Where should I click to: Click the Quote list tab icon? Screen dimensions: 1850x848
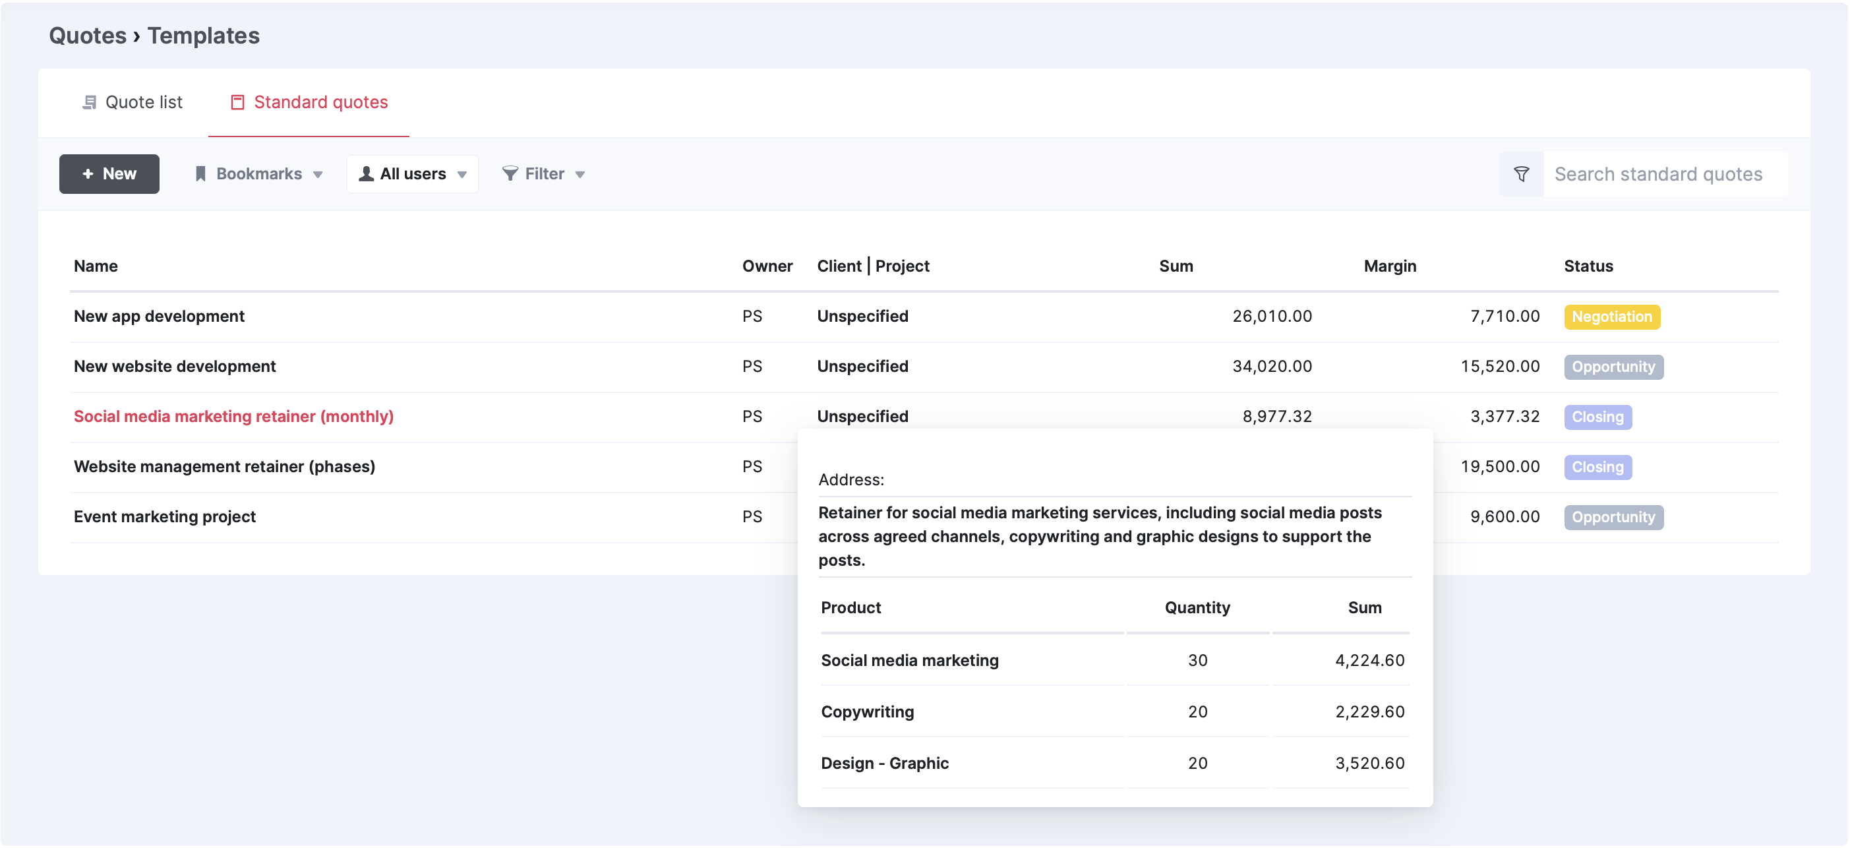(90, 103)
